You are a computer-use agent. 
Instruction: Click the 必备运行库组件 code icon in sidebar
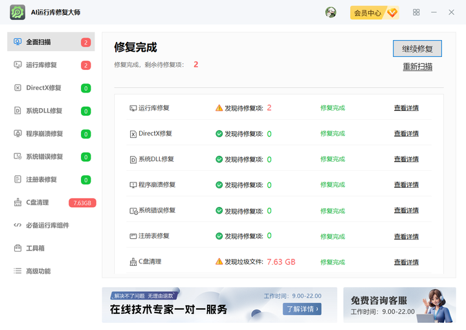pyautogui.click(x=17, y=225)
